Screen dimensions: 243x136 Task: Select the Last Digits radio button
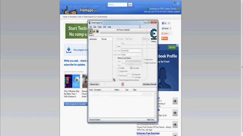point(133,77)
